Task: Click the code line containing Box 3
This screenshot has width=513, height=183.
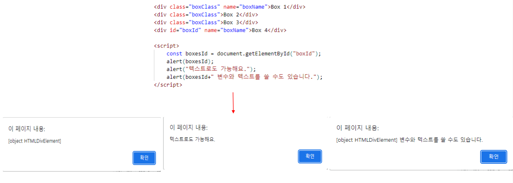Action: tap(206, 22)
